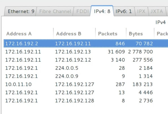Click the 31 609 packets cell
Viewport: 168px width, 114px height.
coord(116,52)
